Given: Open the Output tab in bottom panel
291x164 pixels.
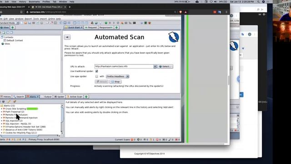Looking at the screenshot, I should click(46, 97).
